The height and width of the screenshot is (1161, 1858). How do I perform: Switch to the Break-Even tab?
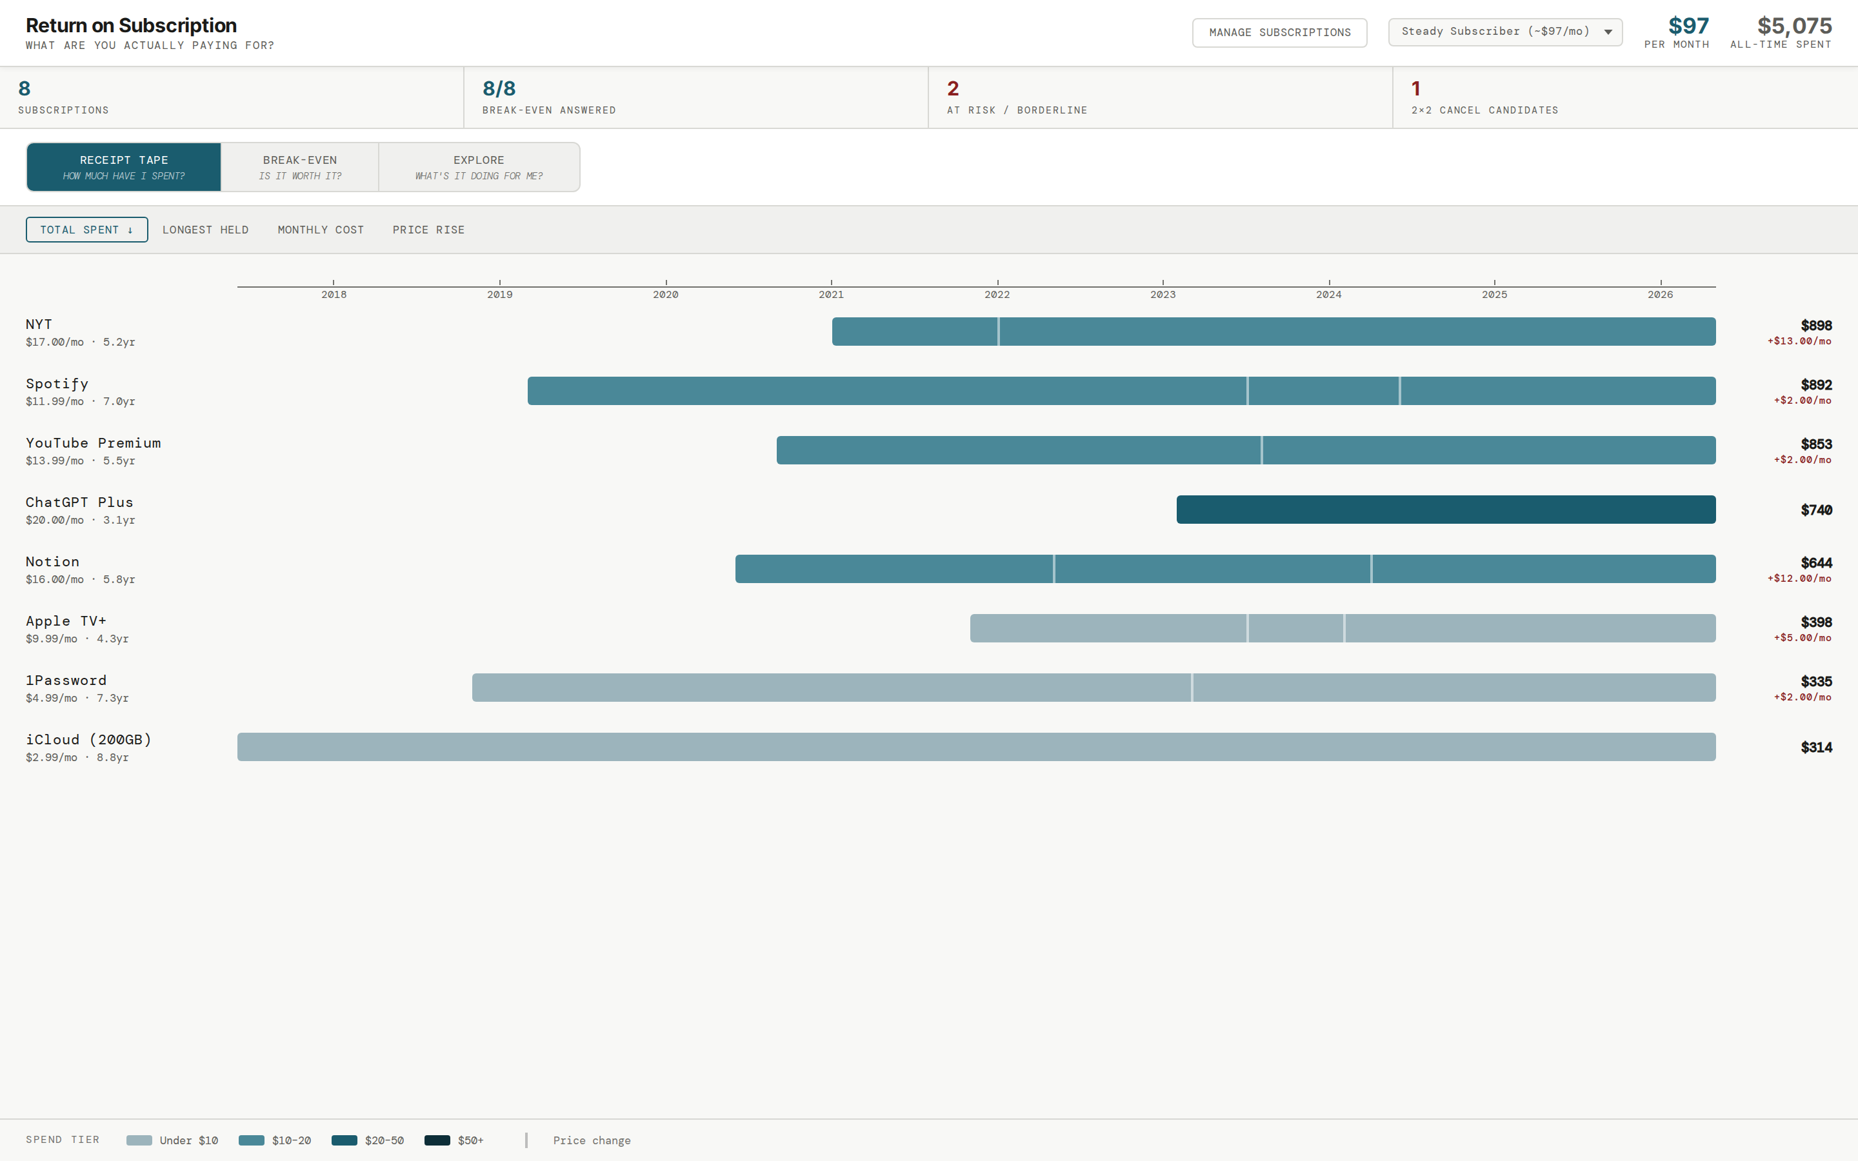pyautogui.click(x=299, y=166)
